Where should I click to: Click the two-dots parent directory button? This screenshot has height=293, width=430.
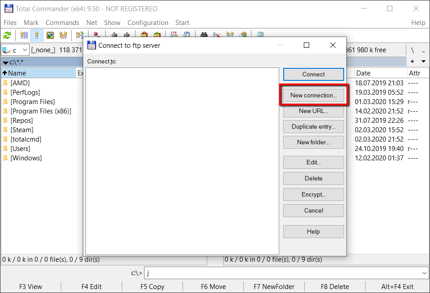pos(423,50)
